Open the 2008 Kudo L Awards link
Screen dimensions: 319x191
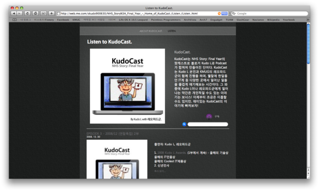172,153
